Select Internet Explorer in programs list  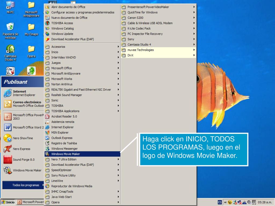point(82,127)
